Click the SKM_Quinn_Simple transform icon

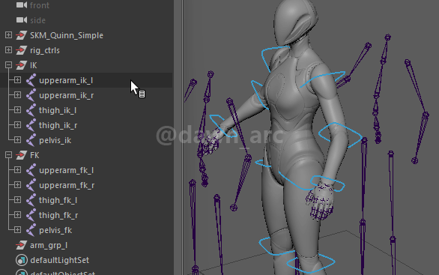coord(21,35)
